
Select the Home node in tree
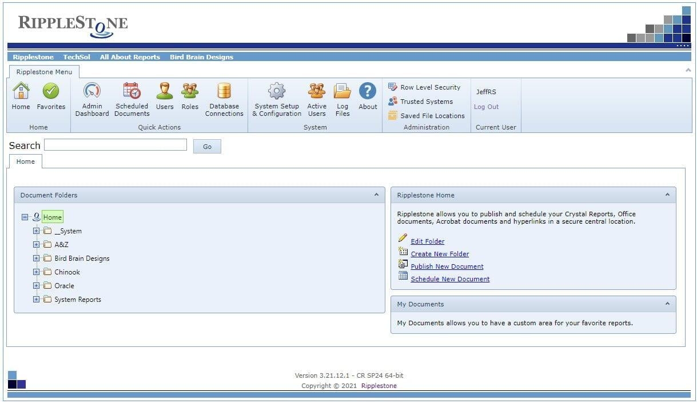52,217
